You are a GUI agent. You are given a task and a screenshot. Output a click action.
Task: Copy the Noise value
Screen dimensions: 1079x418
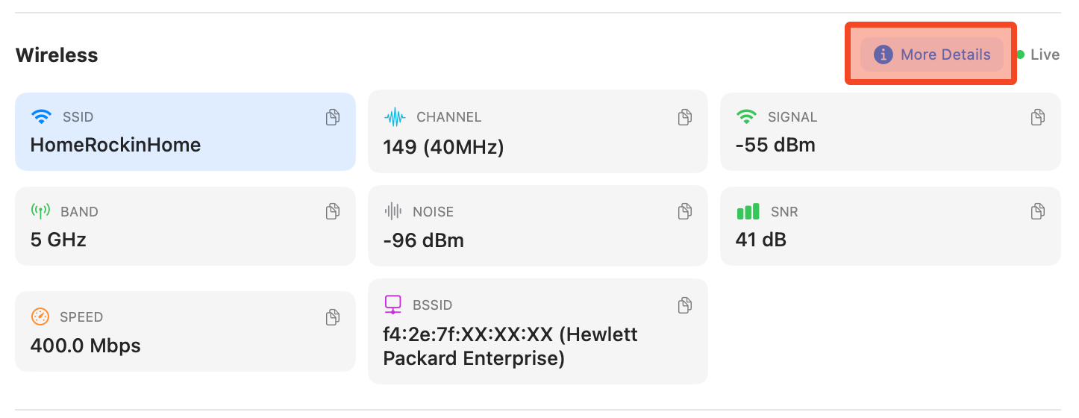[685, 212]
